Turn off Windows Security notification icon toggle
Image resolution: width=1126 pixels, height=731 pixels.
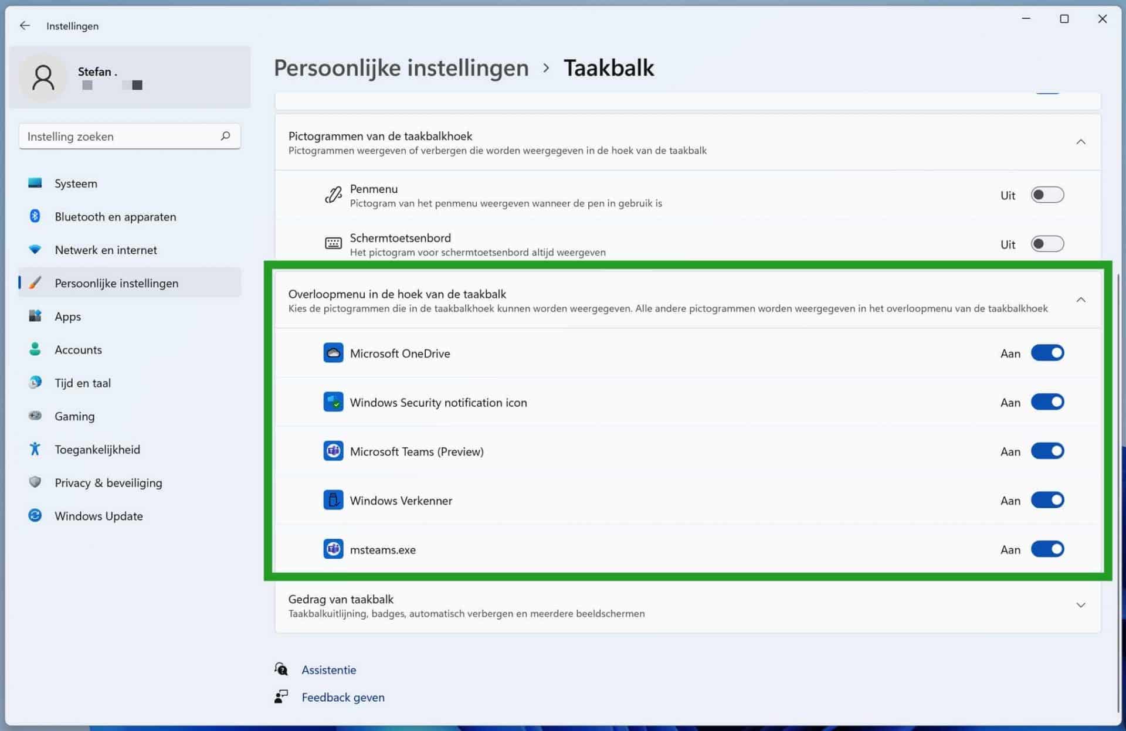(1047, 402)
